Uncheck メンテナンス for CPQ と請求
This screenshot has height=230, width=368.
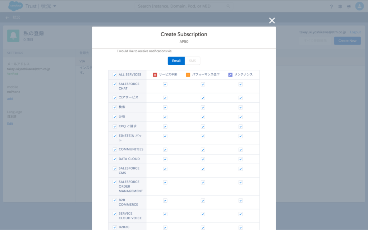(x=240, y=127)
